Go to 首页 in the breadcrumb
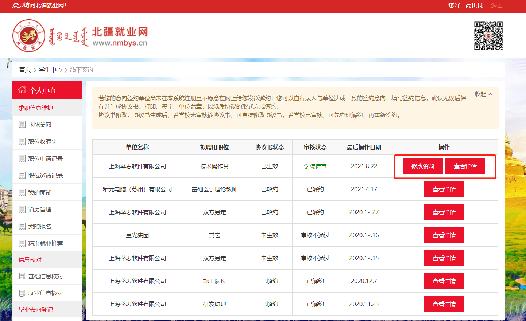 coord(25,70)
